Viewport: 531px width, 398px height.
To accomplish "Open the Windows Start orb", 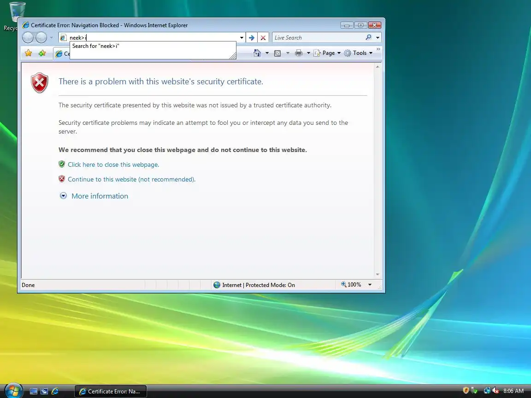I will pyautogui.click(x=13, y=391).
